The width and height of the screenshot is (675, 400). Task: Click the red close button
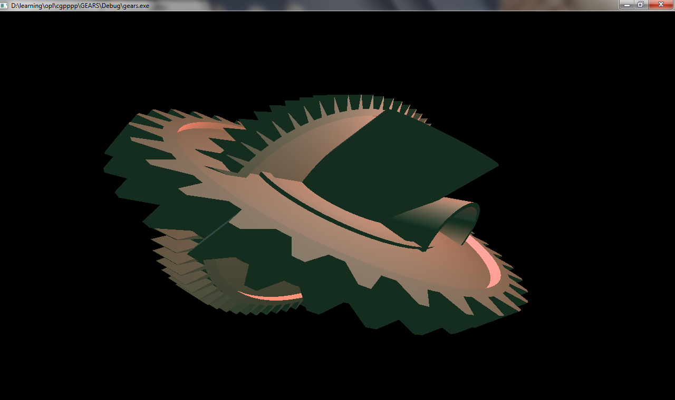pos(660,5)
